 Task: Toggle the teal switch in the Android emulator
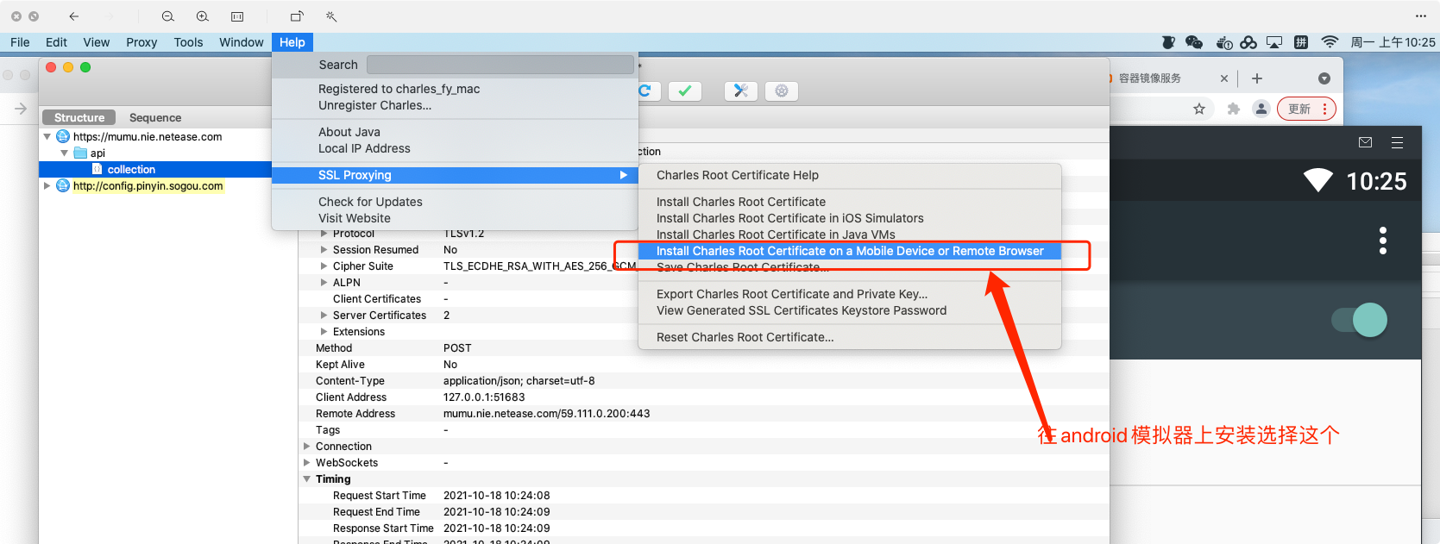pos(1360,320)
